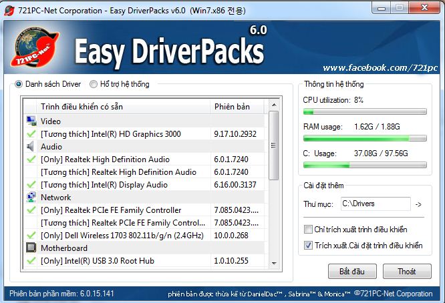This screenshot has height=303, width=445.
Task: Select [Tương thích] Realtek High Definition Audio row
Action: coord(144,172)
